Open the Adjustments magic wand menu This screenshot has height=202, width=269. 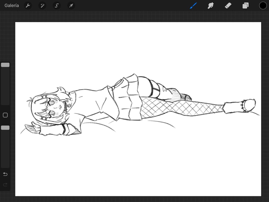click(42, 6)
